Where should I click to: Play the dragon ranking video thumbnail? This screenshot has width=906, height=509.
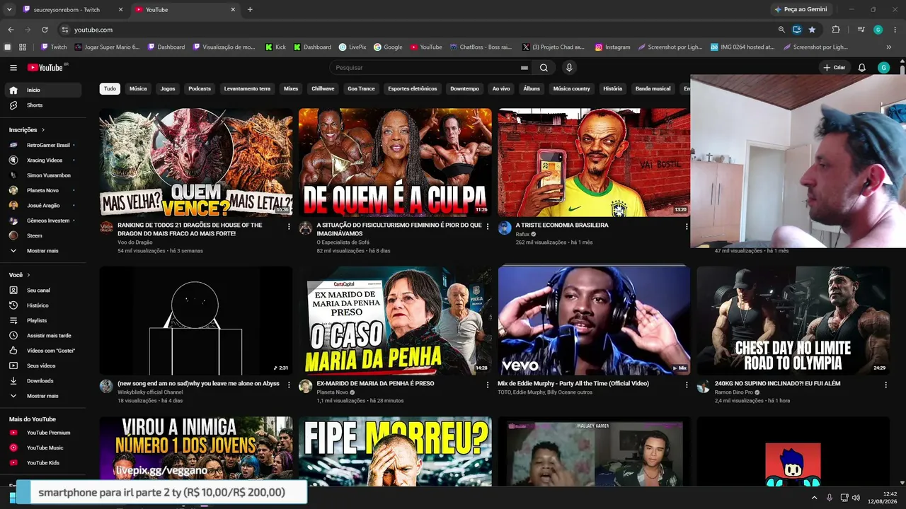pyautogui.click(x=196, y=163)
